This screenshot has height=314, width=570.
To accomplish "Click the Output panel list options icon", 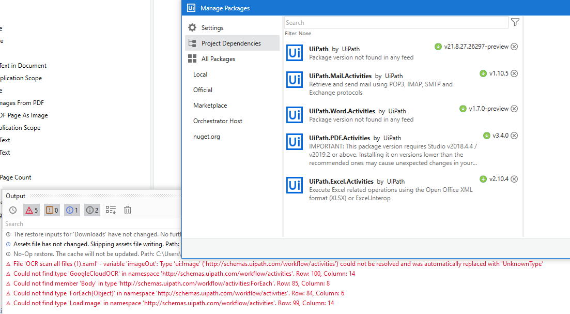I will [x=111, y=210].
